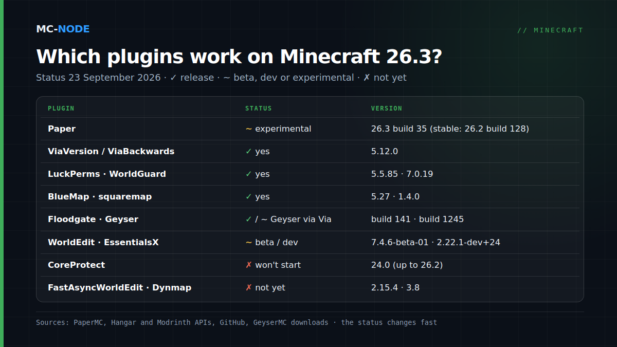This screenshot has width=617, height=347.
Task: Select CoreProtect plugin name
Action: coord(77,265)
